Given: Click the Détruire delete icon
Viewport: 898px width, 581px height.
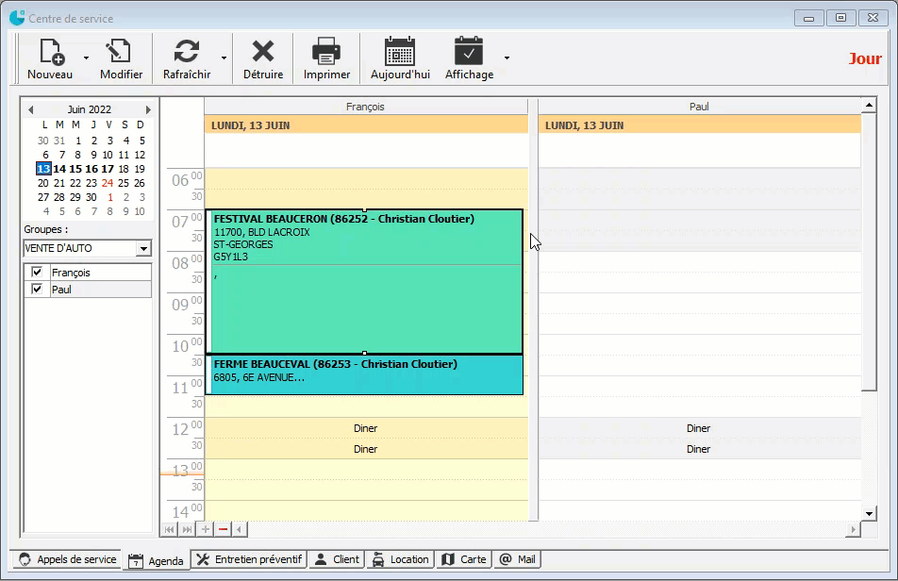Looking at the screenshot, I should point(263,52).
